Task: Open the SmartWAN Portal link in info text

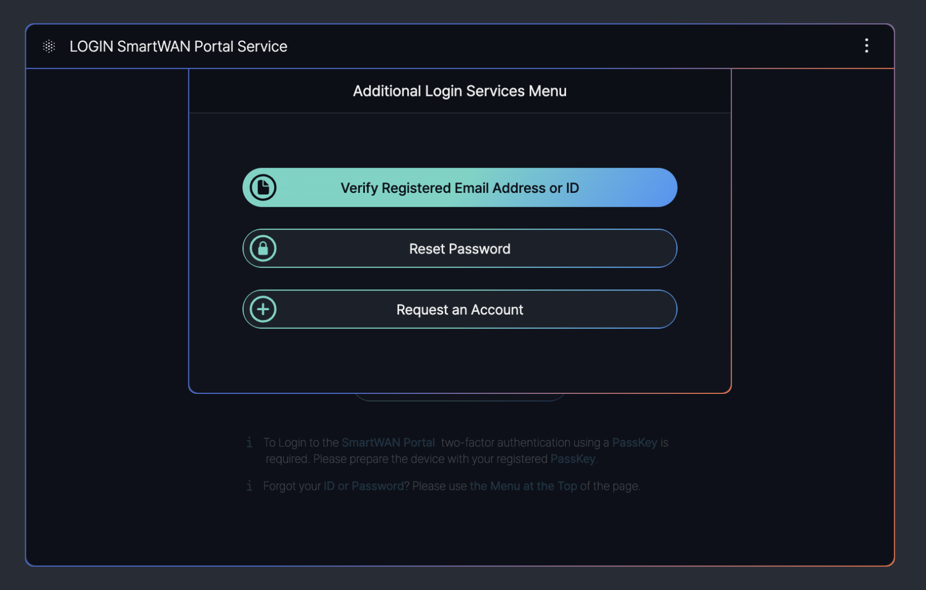Action: click(x=388, y=442)
